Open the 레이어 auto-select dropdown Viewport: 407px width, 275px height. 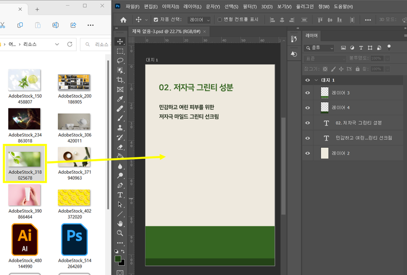pyautogui.click(x=199, y=19)
